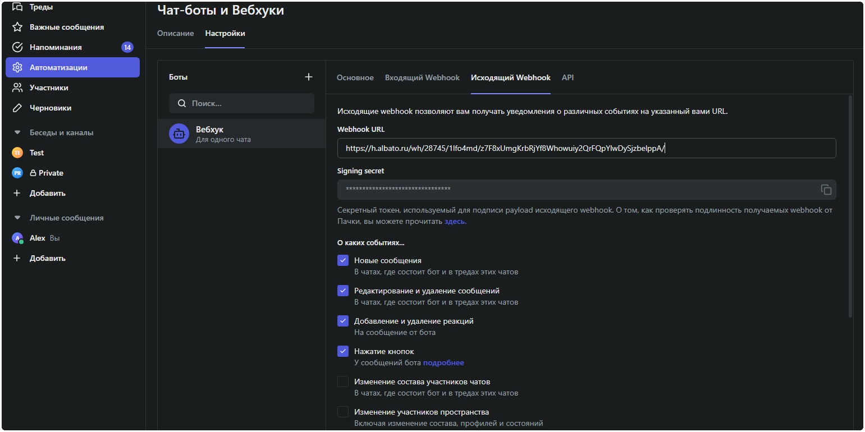Enable Изменение состава участников чатов checkbox
The width and height of the screenshot is (865, 432).
(343, 382)
